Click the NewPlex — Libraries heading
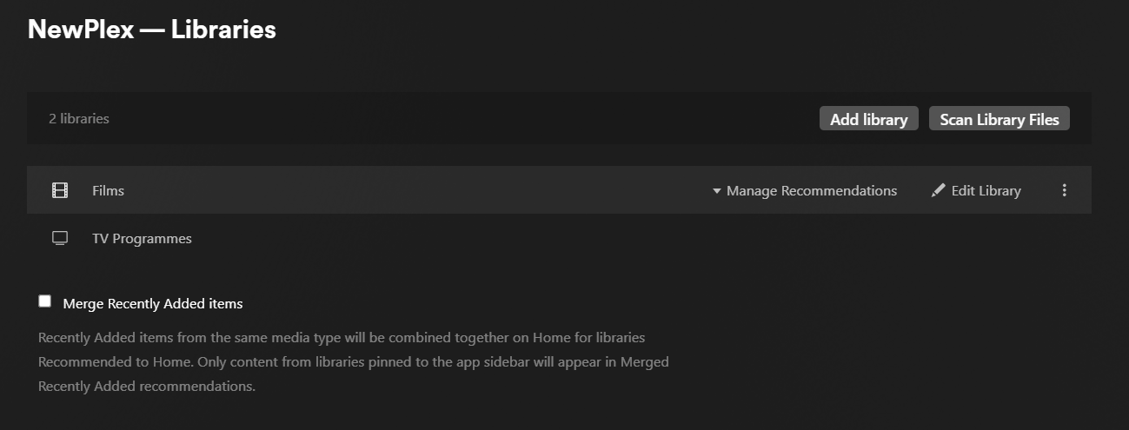 (152, 30)
